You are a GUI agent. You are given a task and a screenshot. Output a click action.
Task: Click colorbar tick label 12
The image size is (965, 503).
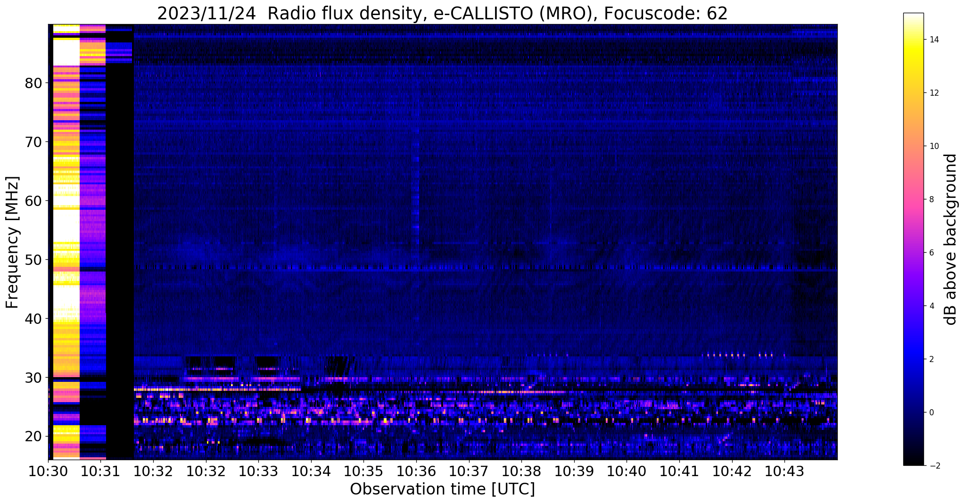pos(933,93)
